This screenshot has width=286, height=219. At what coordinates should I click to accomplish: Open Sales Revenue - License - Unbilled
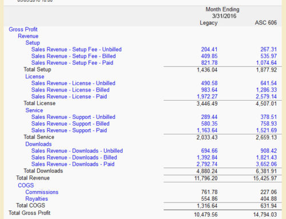click(x=73, y=83)
